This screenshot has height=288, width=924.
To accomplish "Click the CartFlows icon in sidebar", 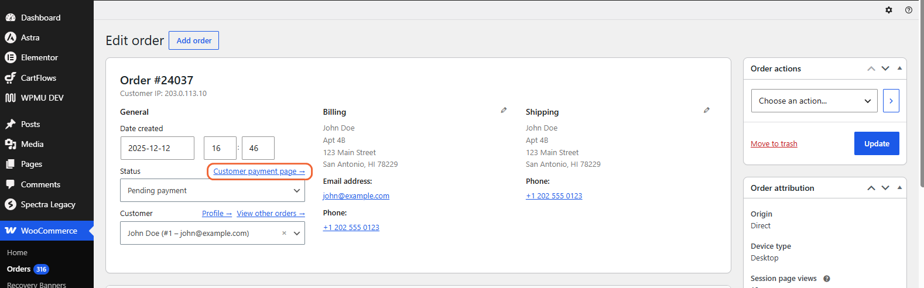I will (x=11, y=78).
